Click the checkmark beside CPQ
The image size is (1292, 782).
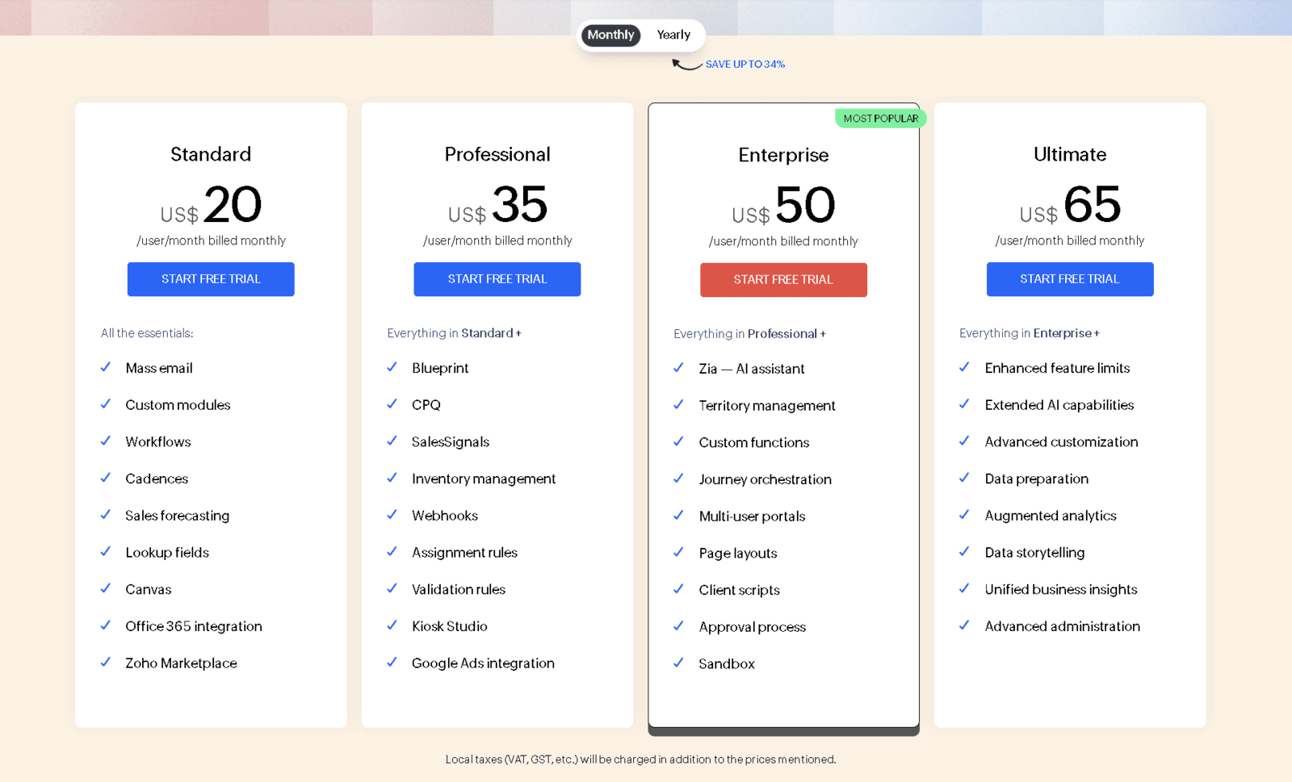tap(392, 404)
